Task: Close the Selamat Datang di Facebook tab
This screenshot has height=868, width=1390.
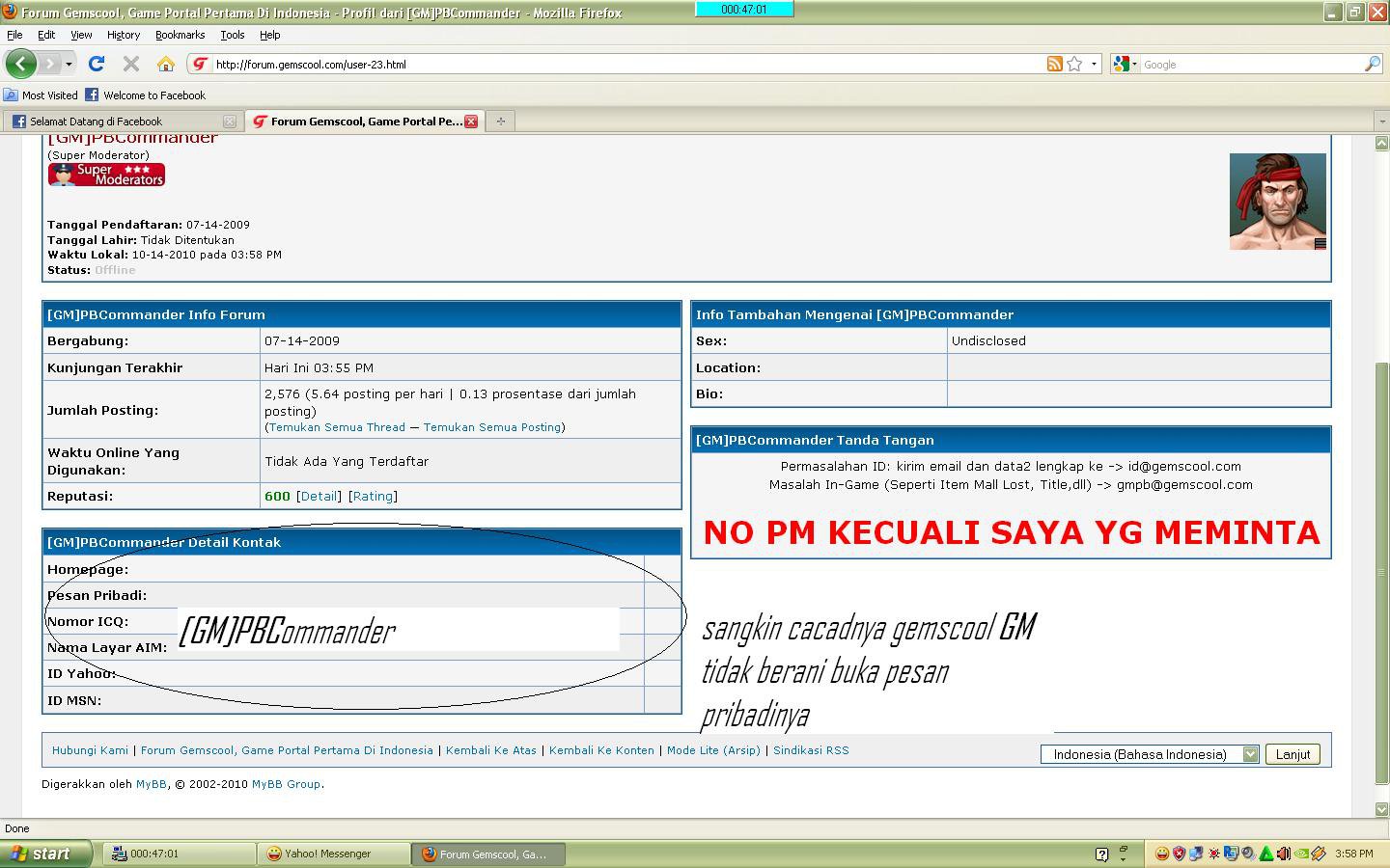Action: [x=229, y=122]
